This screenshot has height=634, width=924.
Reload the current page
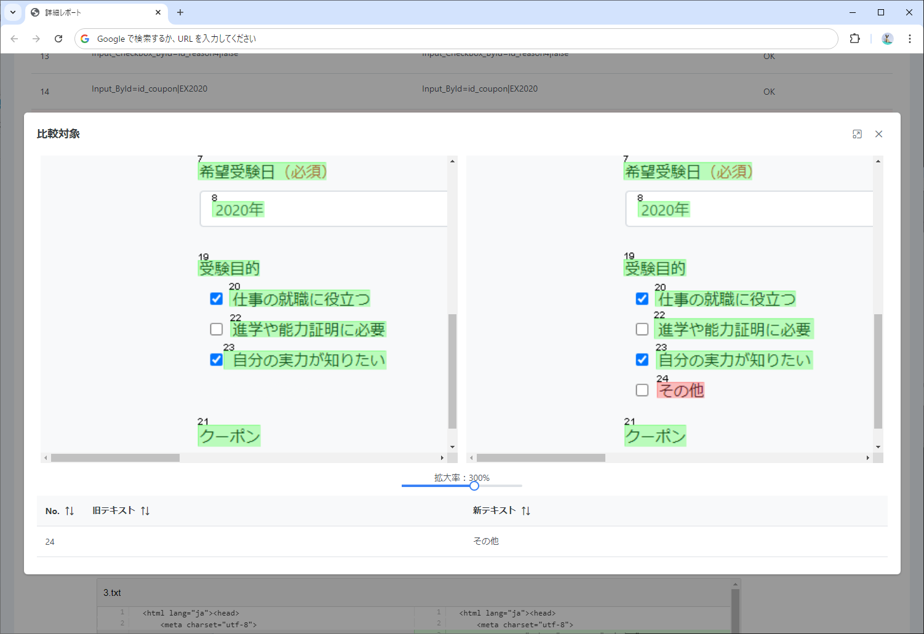(x=58, y=39)
